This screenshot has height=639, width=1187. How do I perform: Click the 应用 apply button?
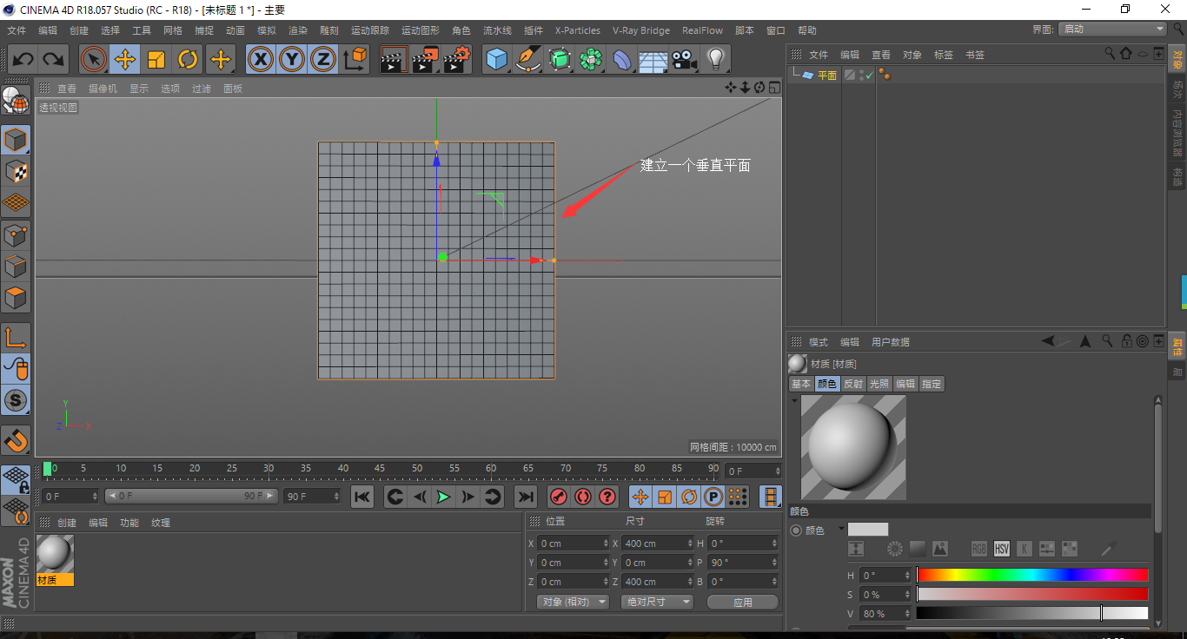click(742, 602)
